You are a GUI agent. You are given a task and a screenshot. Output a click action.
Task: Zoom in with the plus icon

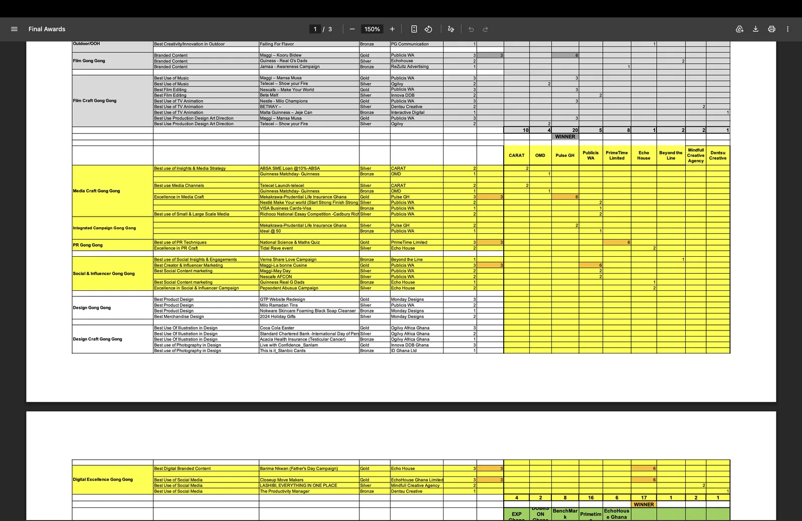392,29
